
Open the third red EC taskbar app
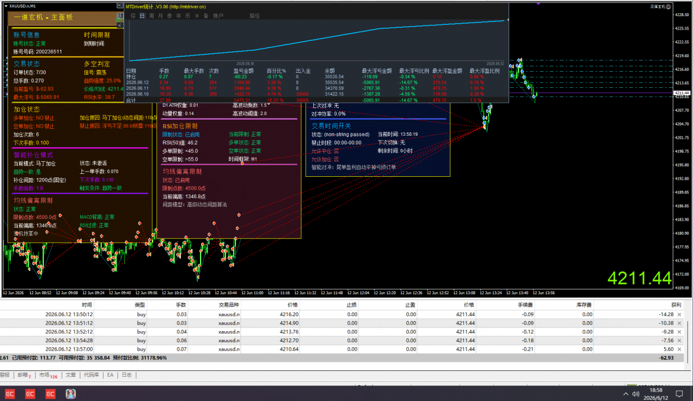[50, 393]
